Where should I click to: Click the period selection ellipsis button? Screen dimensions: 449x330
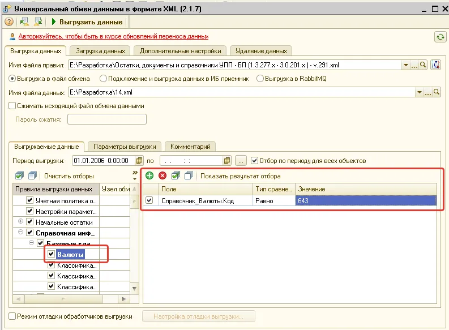tap(241, 161)
